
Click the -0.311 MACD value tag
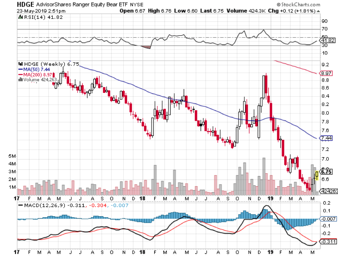click(328, 242)
